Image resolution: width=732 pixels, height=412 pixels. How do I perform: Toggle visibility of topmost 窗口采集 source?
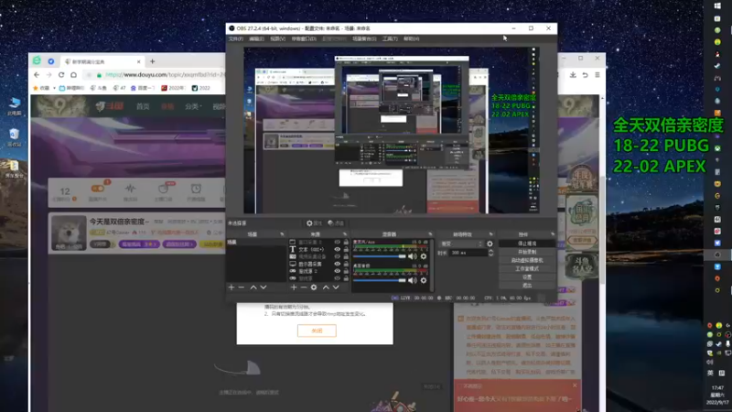(337, 242)
